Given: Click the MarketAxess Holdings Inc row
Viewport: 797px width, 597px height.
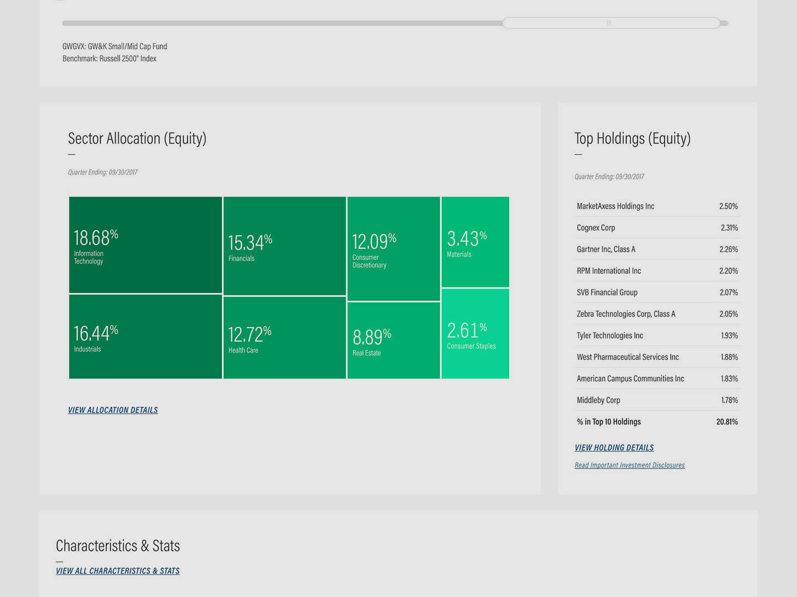Looking at the screenshot, I should click(x=656, y=206).
